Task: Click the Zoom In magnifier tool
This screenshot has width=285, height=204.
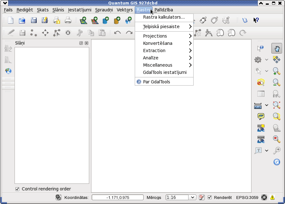Action: pos(277,71)
